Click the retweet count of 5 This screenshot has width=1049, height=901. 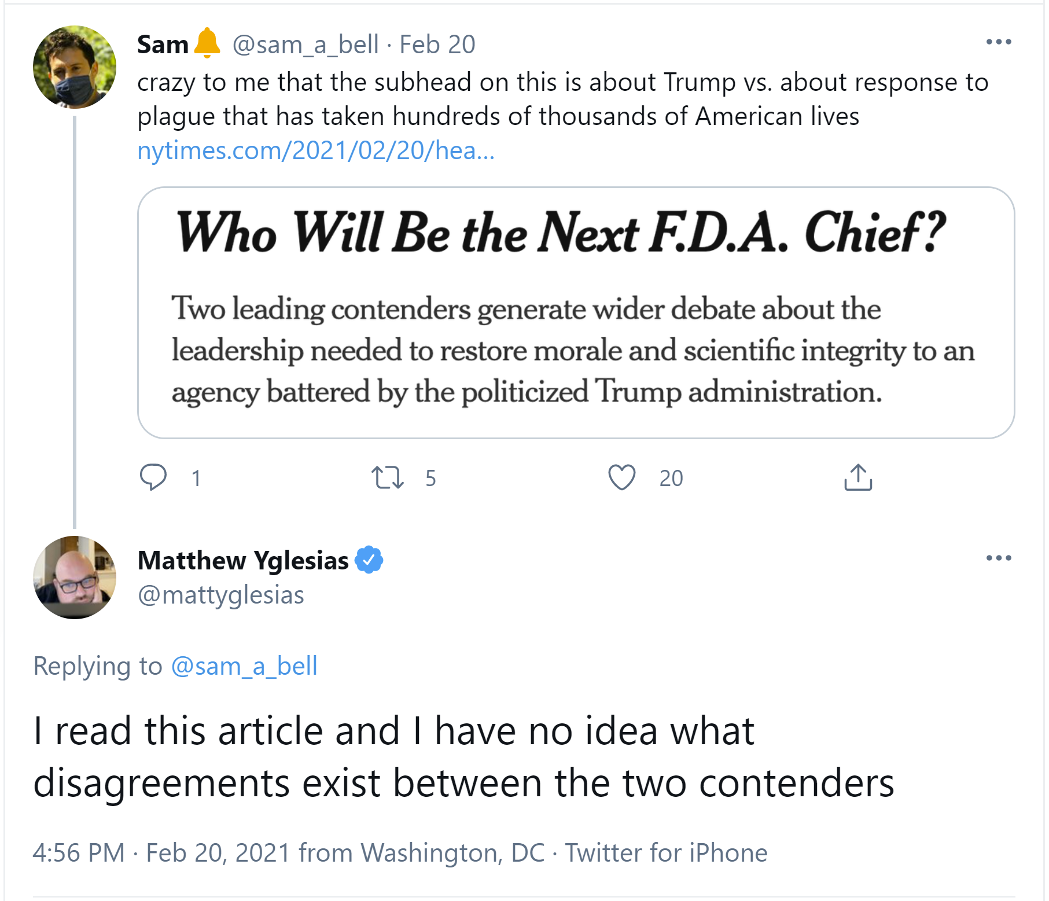pos(430,478)
